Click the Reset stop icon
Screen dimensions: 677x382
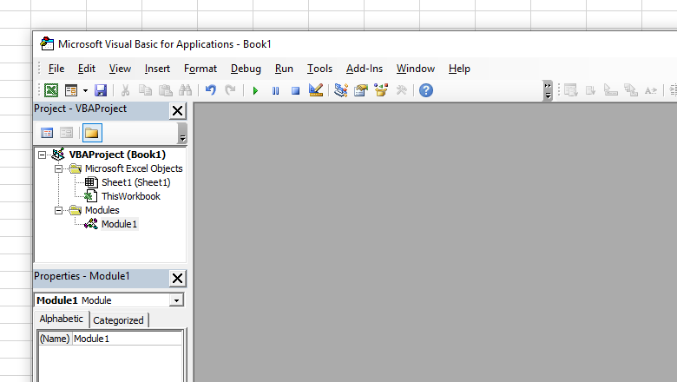295,90
